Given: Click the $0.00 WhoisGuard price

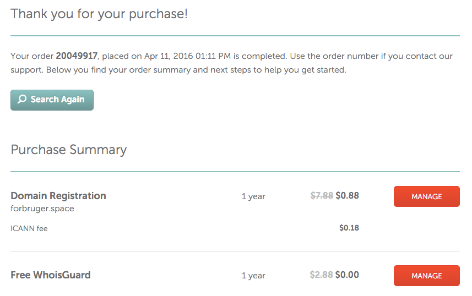Looking at the screenshot, I should click(x=347, y=275).
